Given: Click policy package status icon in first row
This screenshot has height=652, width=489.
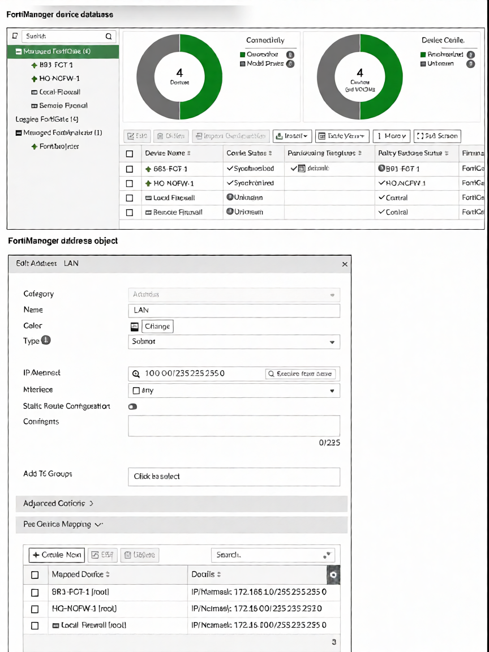Looking at the screenshot, I should (x=380, y=169).
